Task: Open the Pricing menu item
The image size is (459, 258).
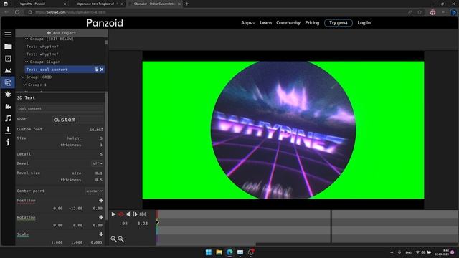Action: coord(312,22)
